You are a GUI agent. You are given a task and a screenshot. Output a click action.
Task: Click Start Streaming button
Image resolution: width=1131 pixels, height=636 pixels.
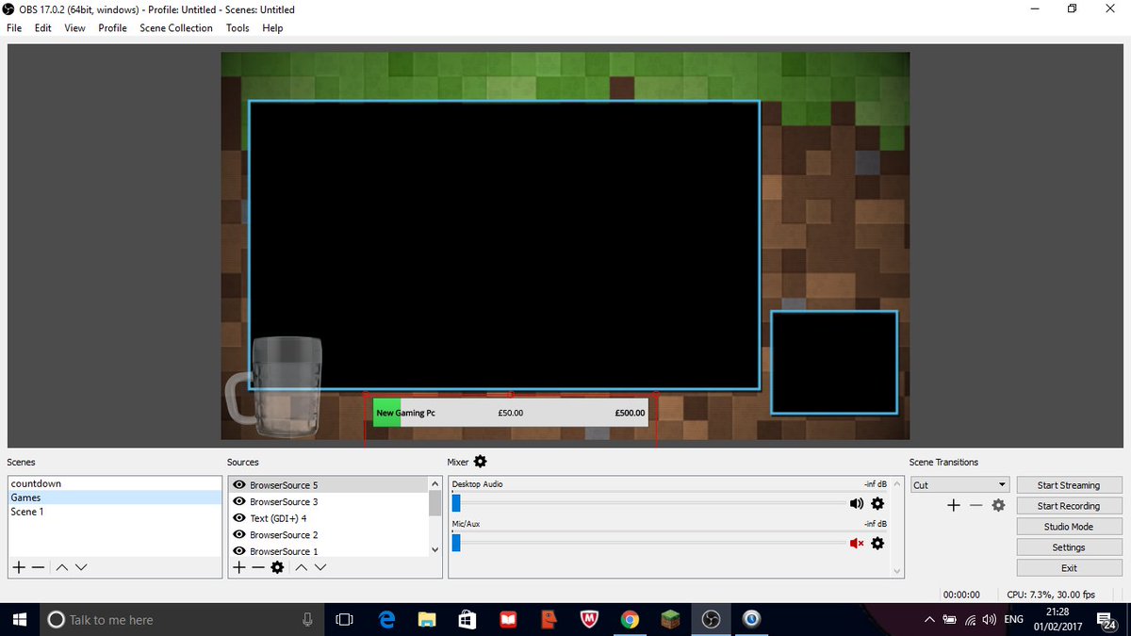(1069, 485)
